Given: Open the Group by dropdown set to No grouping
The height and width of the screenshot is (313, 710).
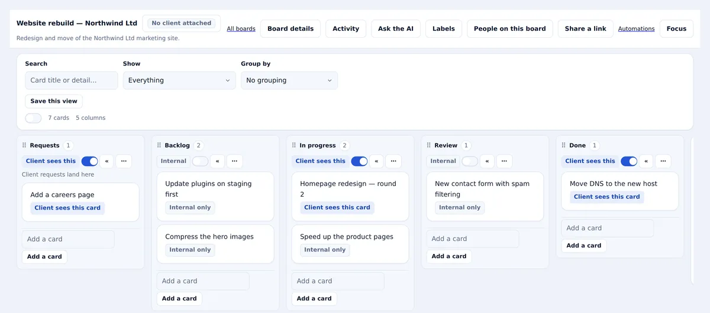Looking at the screenshot, I should pyautogui.click(x=289, y=80).
